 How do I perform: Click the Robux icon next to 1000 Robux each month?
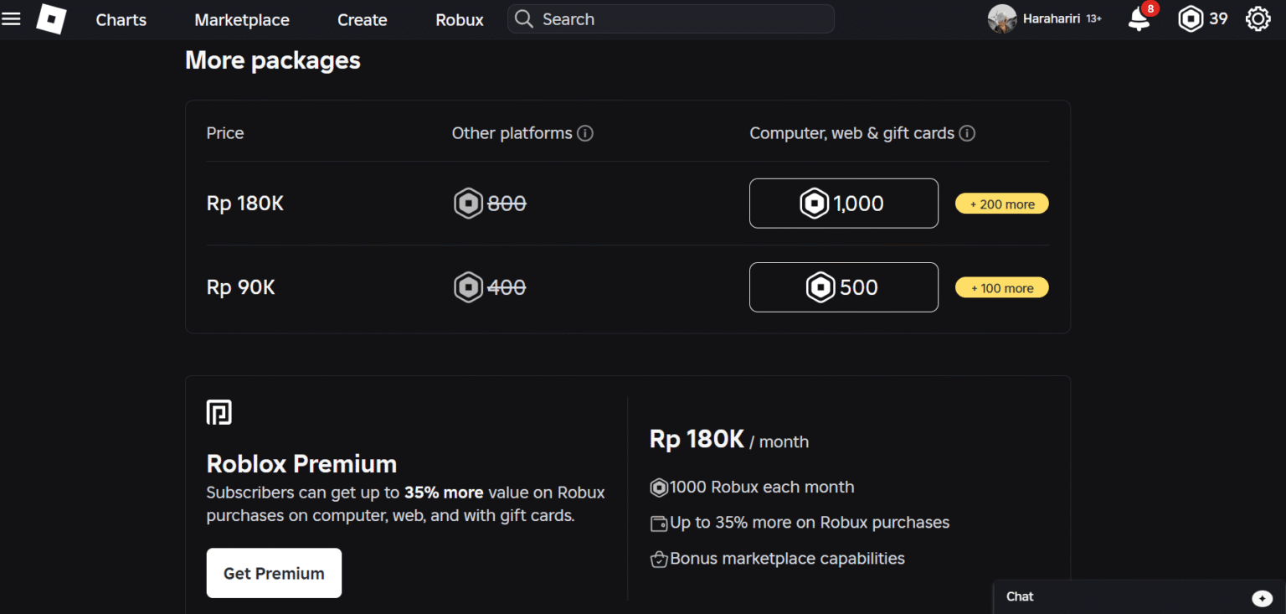(659, 488)
